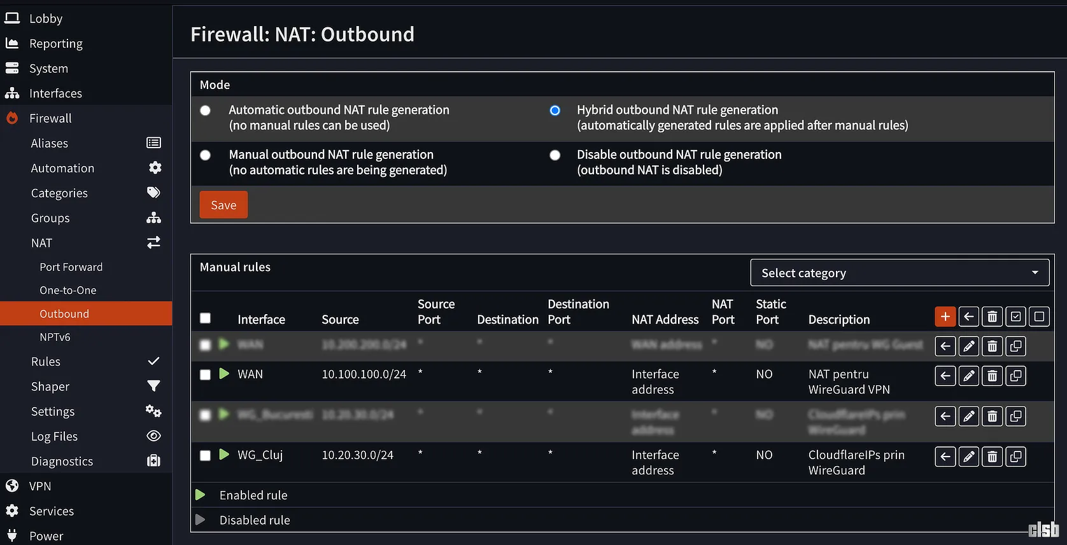
Task: Edit the NAT pentru WireGuard VPN rule
Action: coord(968,376)
